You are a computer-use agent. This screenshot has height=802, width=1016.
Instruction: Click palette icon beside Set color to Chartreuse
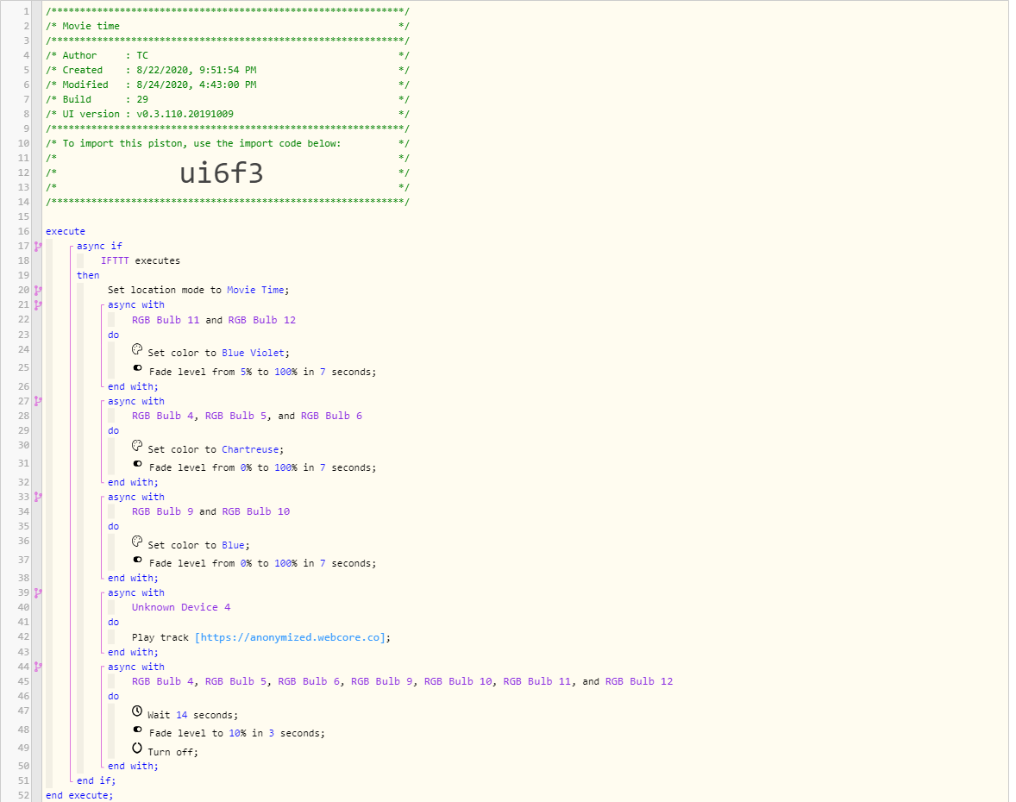pyautogui.click(x=137, y=445)
